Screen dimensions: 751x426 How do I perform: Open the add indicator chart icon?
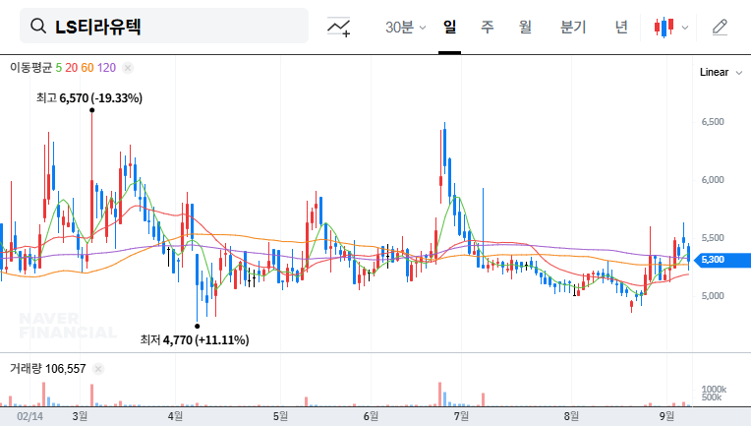[338, 27]
